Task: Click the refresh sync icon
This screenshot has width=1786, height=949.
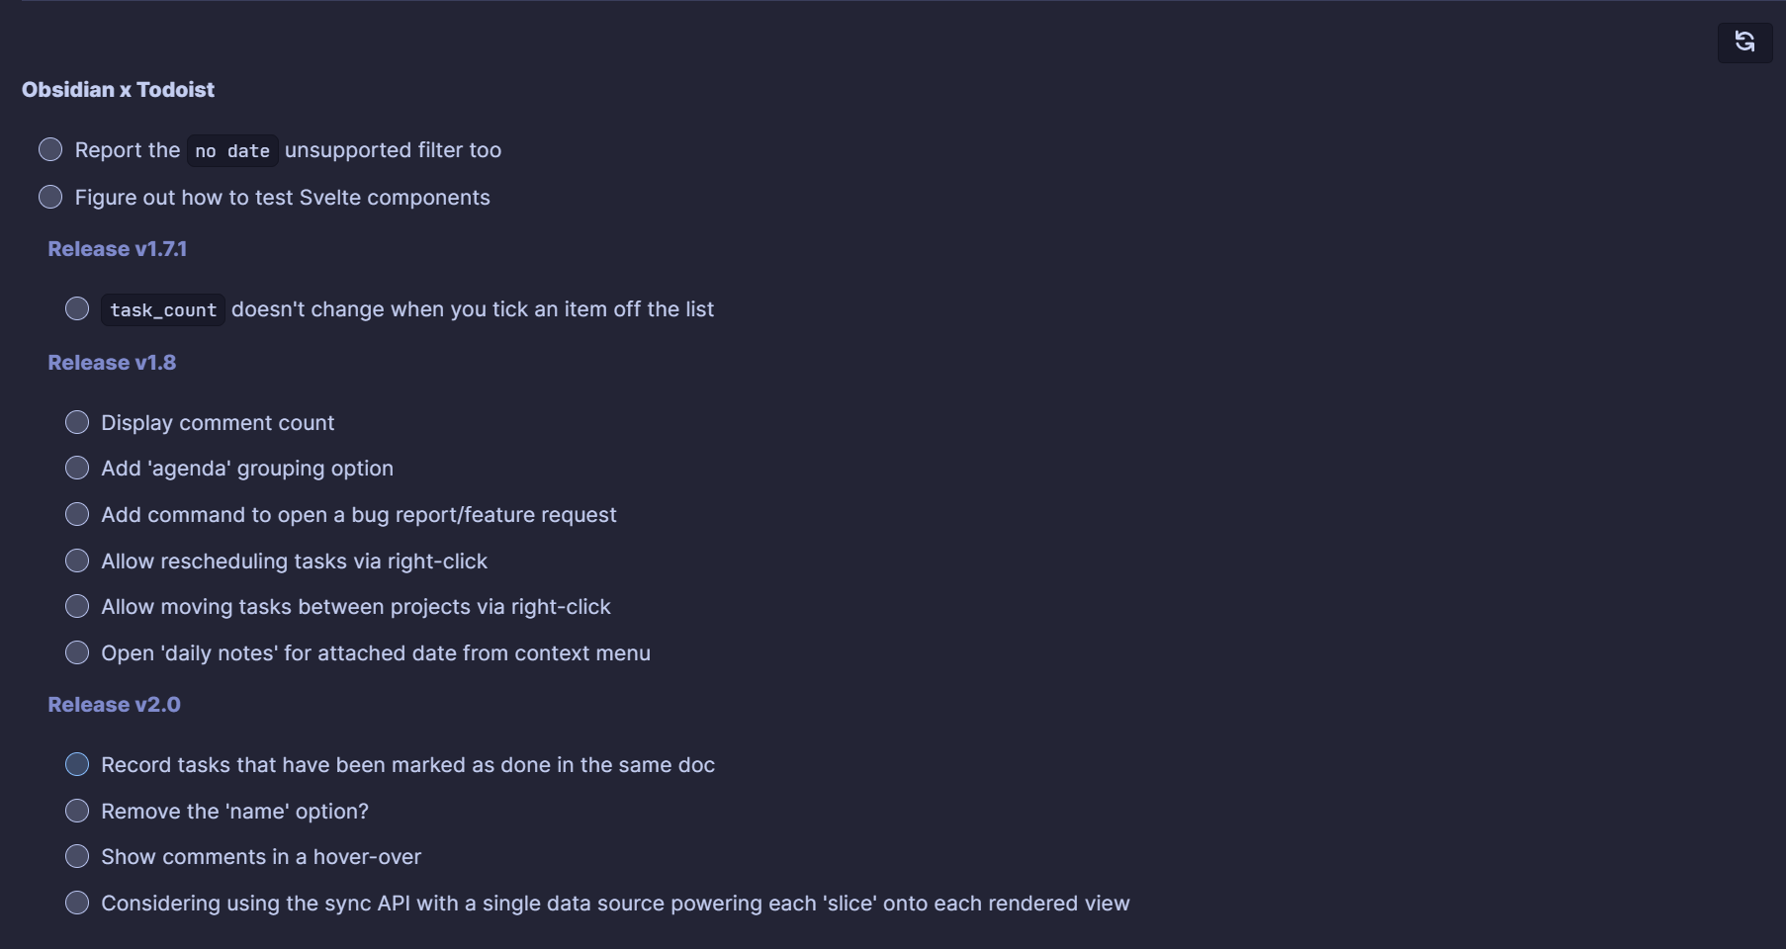Action: coord(1744,42)
